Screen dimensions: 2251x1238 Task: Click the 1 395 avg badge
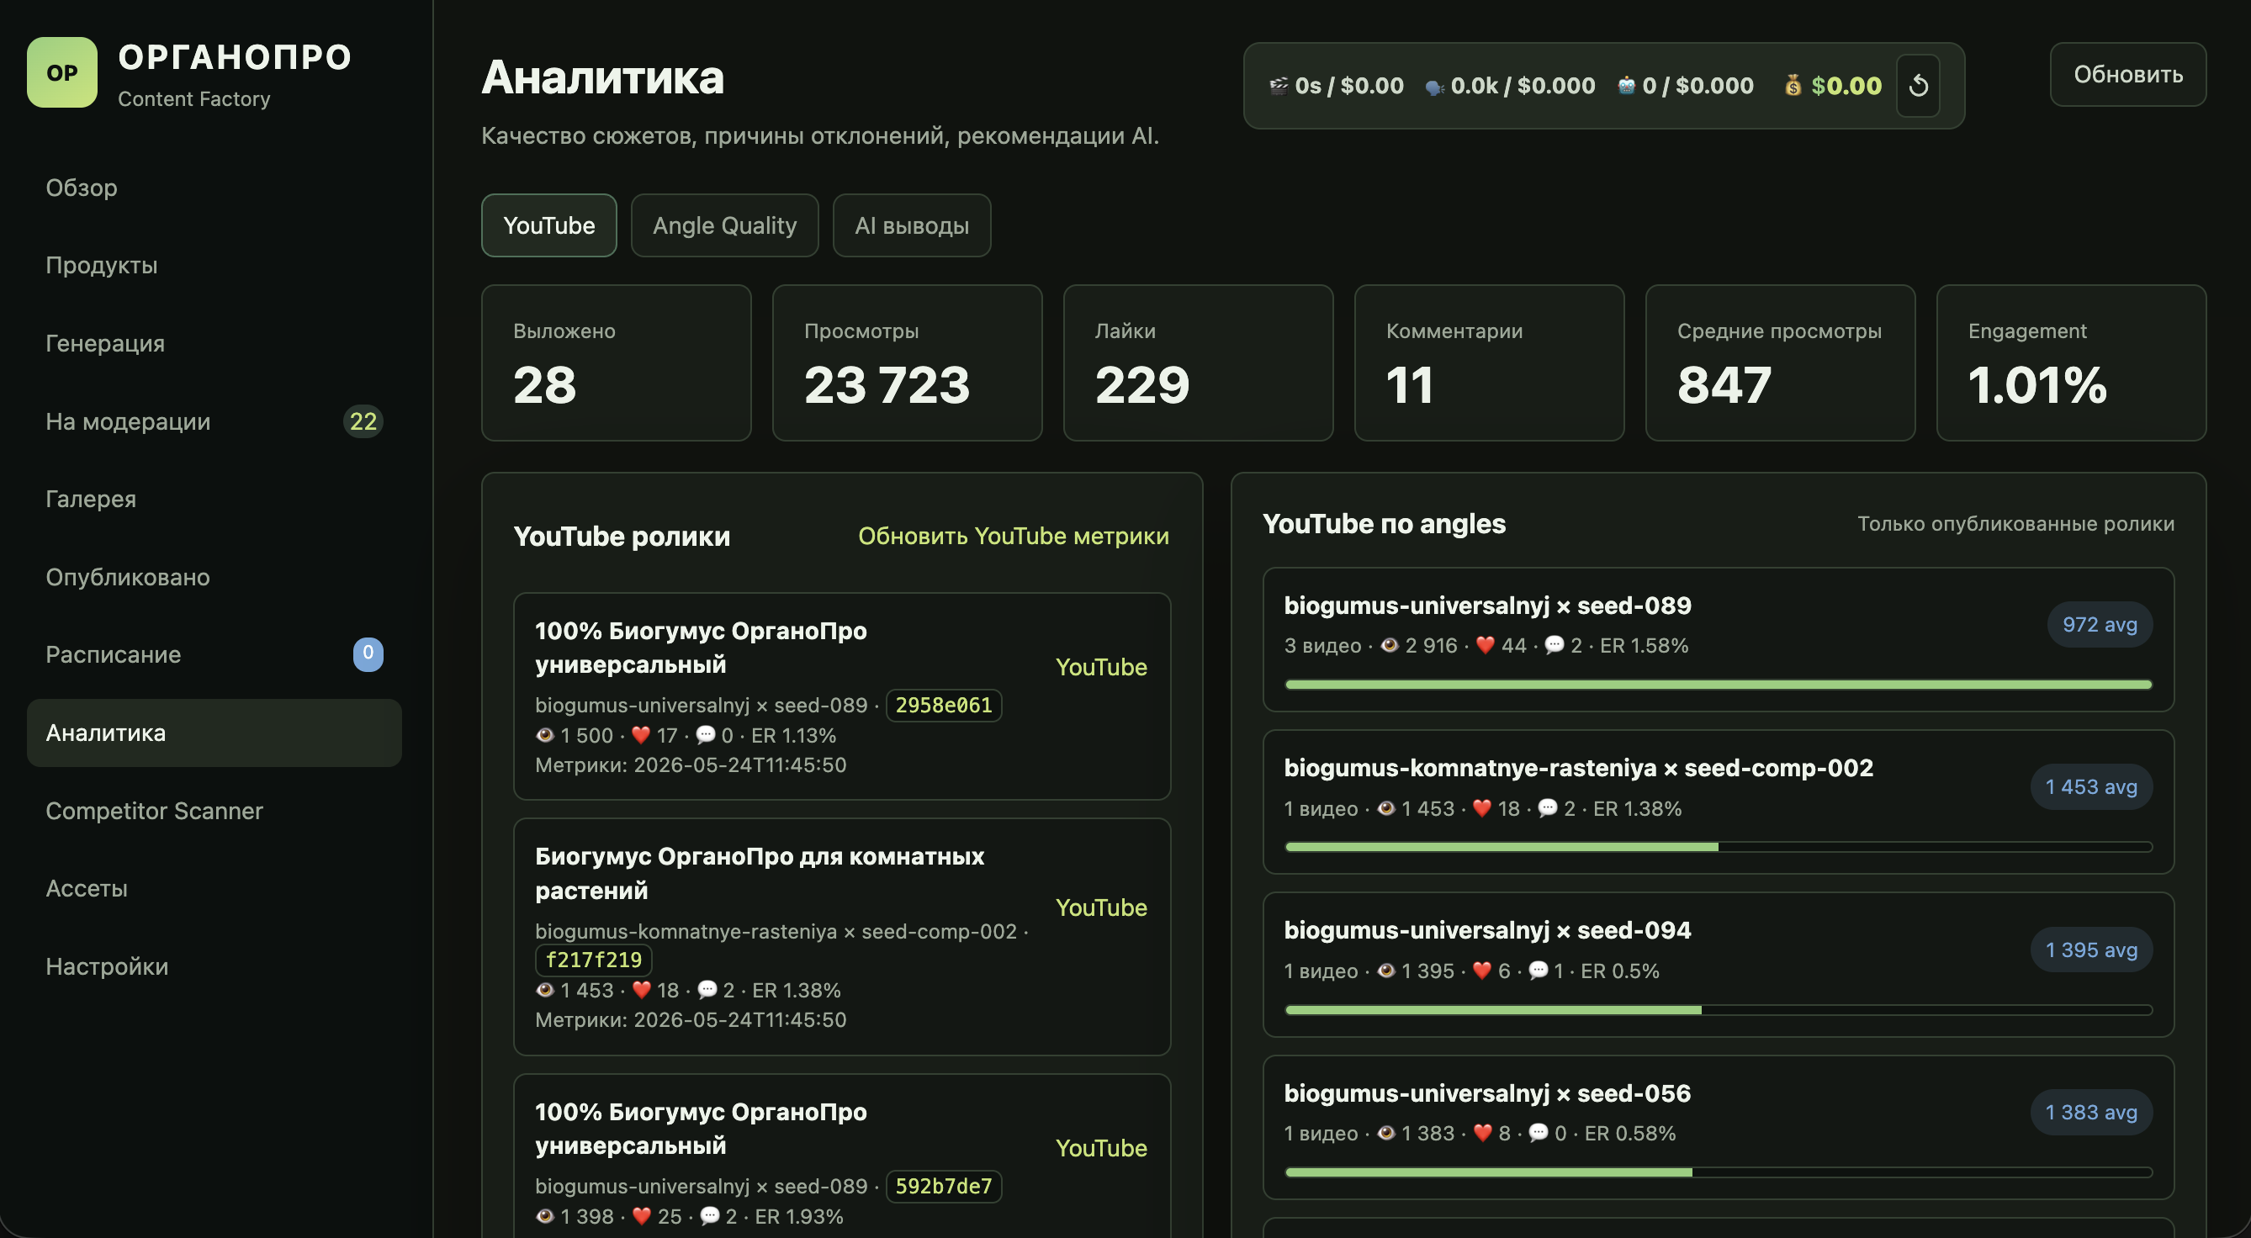[2091, 950]
